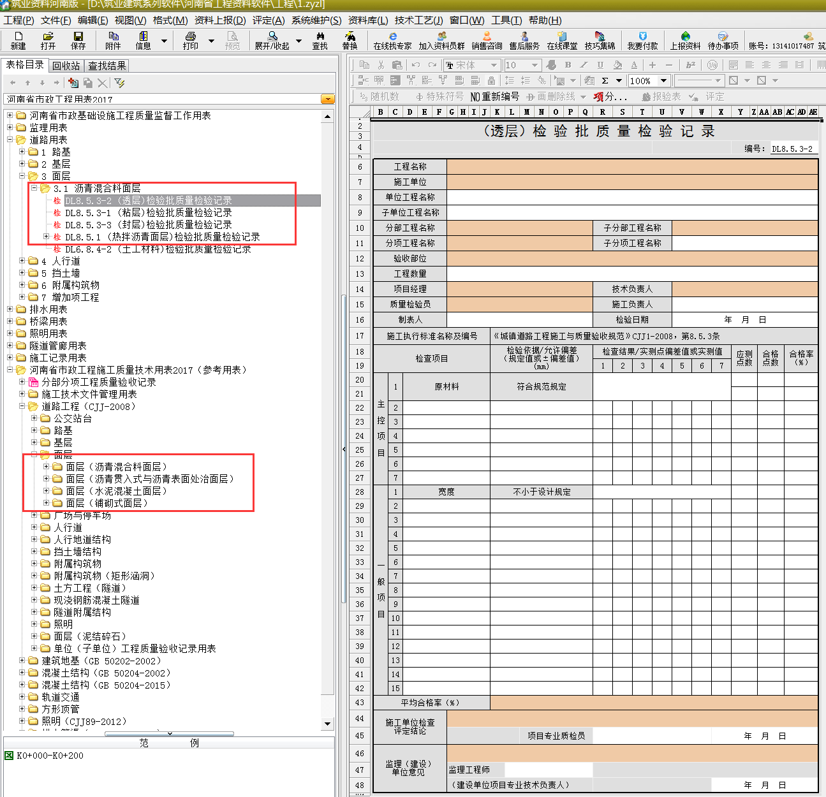
Task: Click the 随机数 button
Action: pyautogui.click(x=380, y=96)
